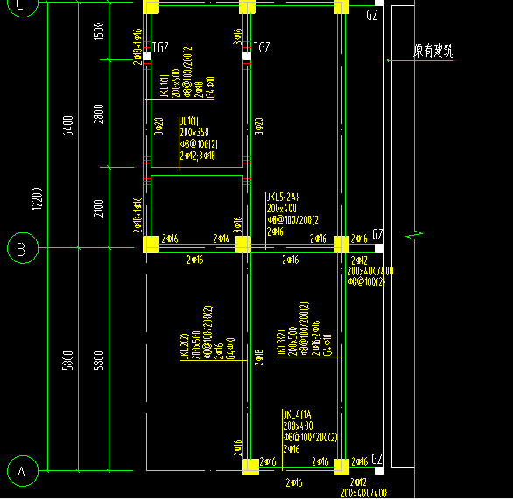Select the 3Φ20 text left of JL1(1)
513x499 pixels.
[158, 126]
